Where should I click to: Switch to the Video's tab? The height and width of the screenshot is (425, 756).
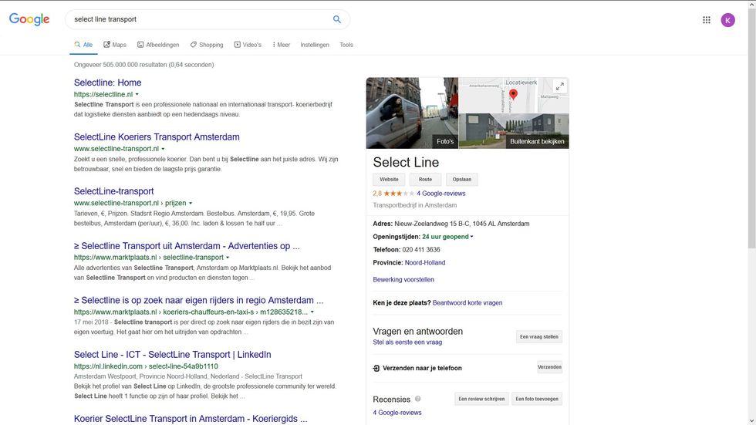248,45
